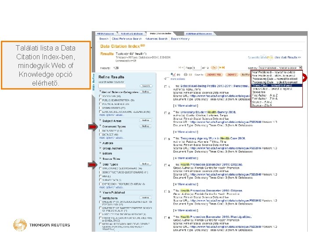Tick Public Administration category checkbox

pyautogui.click(x=100, y=100)
